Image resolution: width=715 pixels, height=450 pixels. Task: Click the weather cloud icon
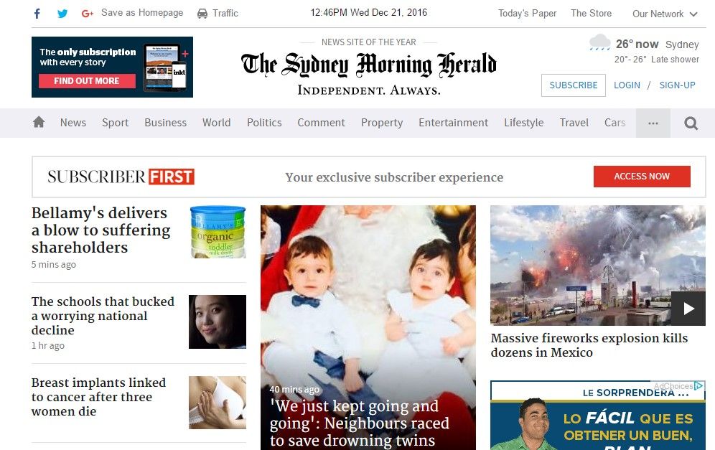[x=599, y=42]
